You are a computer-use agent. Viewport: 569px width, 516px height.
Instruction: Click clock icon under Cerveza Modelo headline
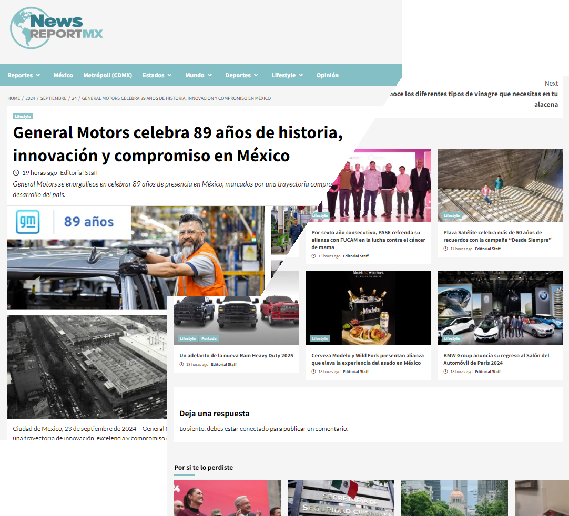pyautogui.click(x=313, y=371)
